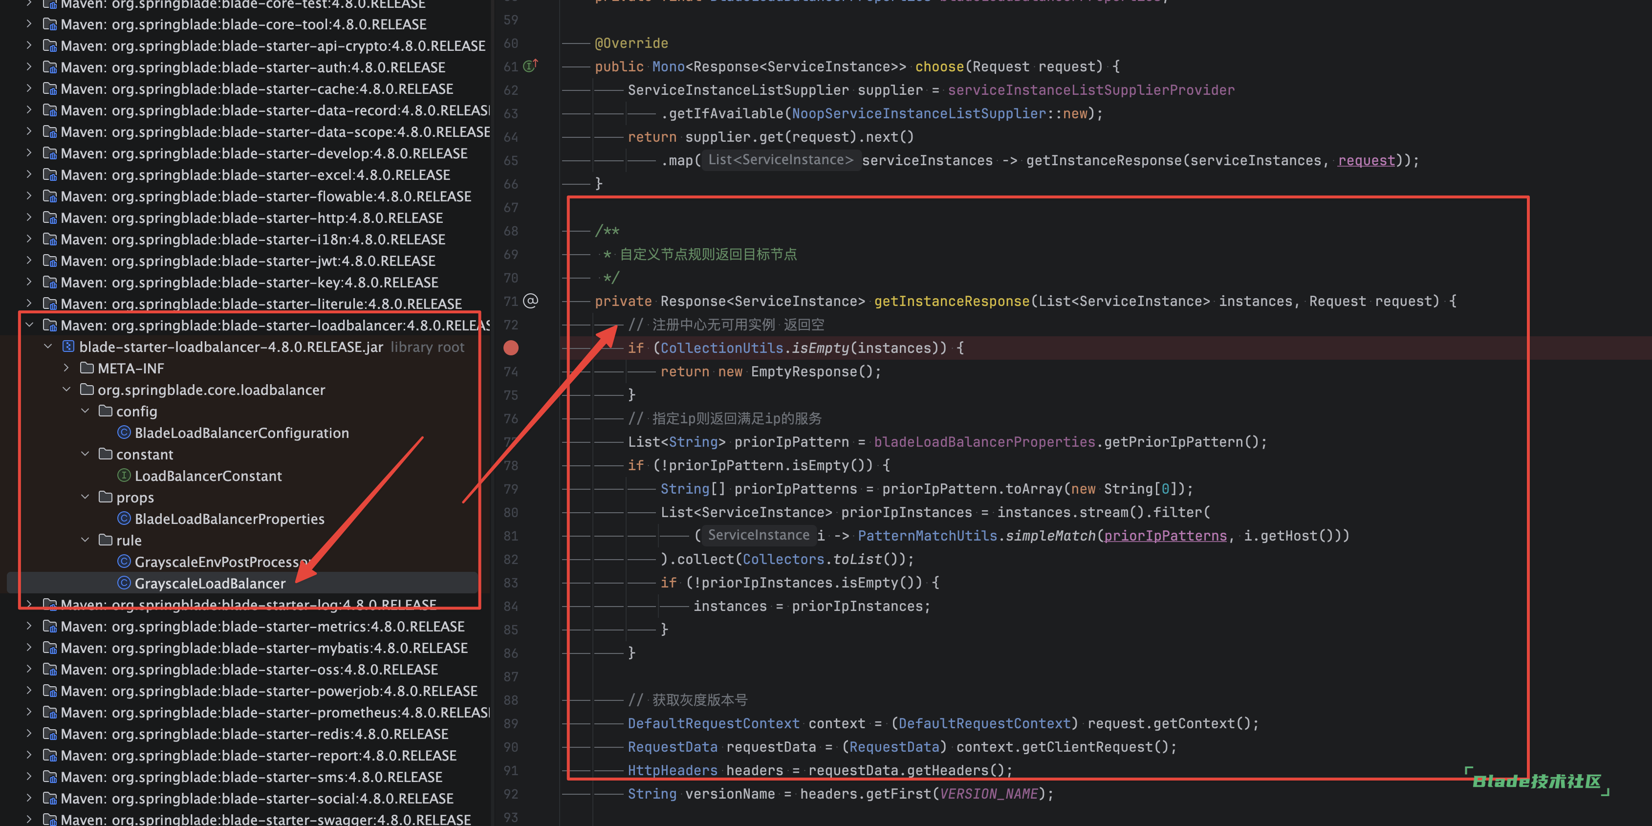This screenshot has width=1652, height=826.
Task: Click the GrayscaleLoadBalancer class icon
Action: tap(124, 583)
